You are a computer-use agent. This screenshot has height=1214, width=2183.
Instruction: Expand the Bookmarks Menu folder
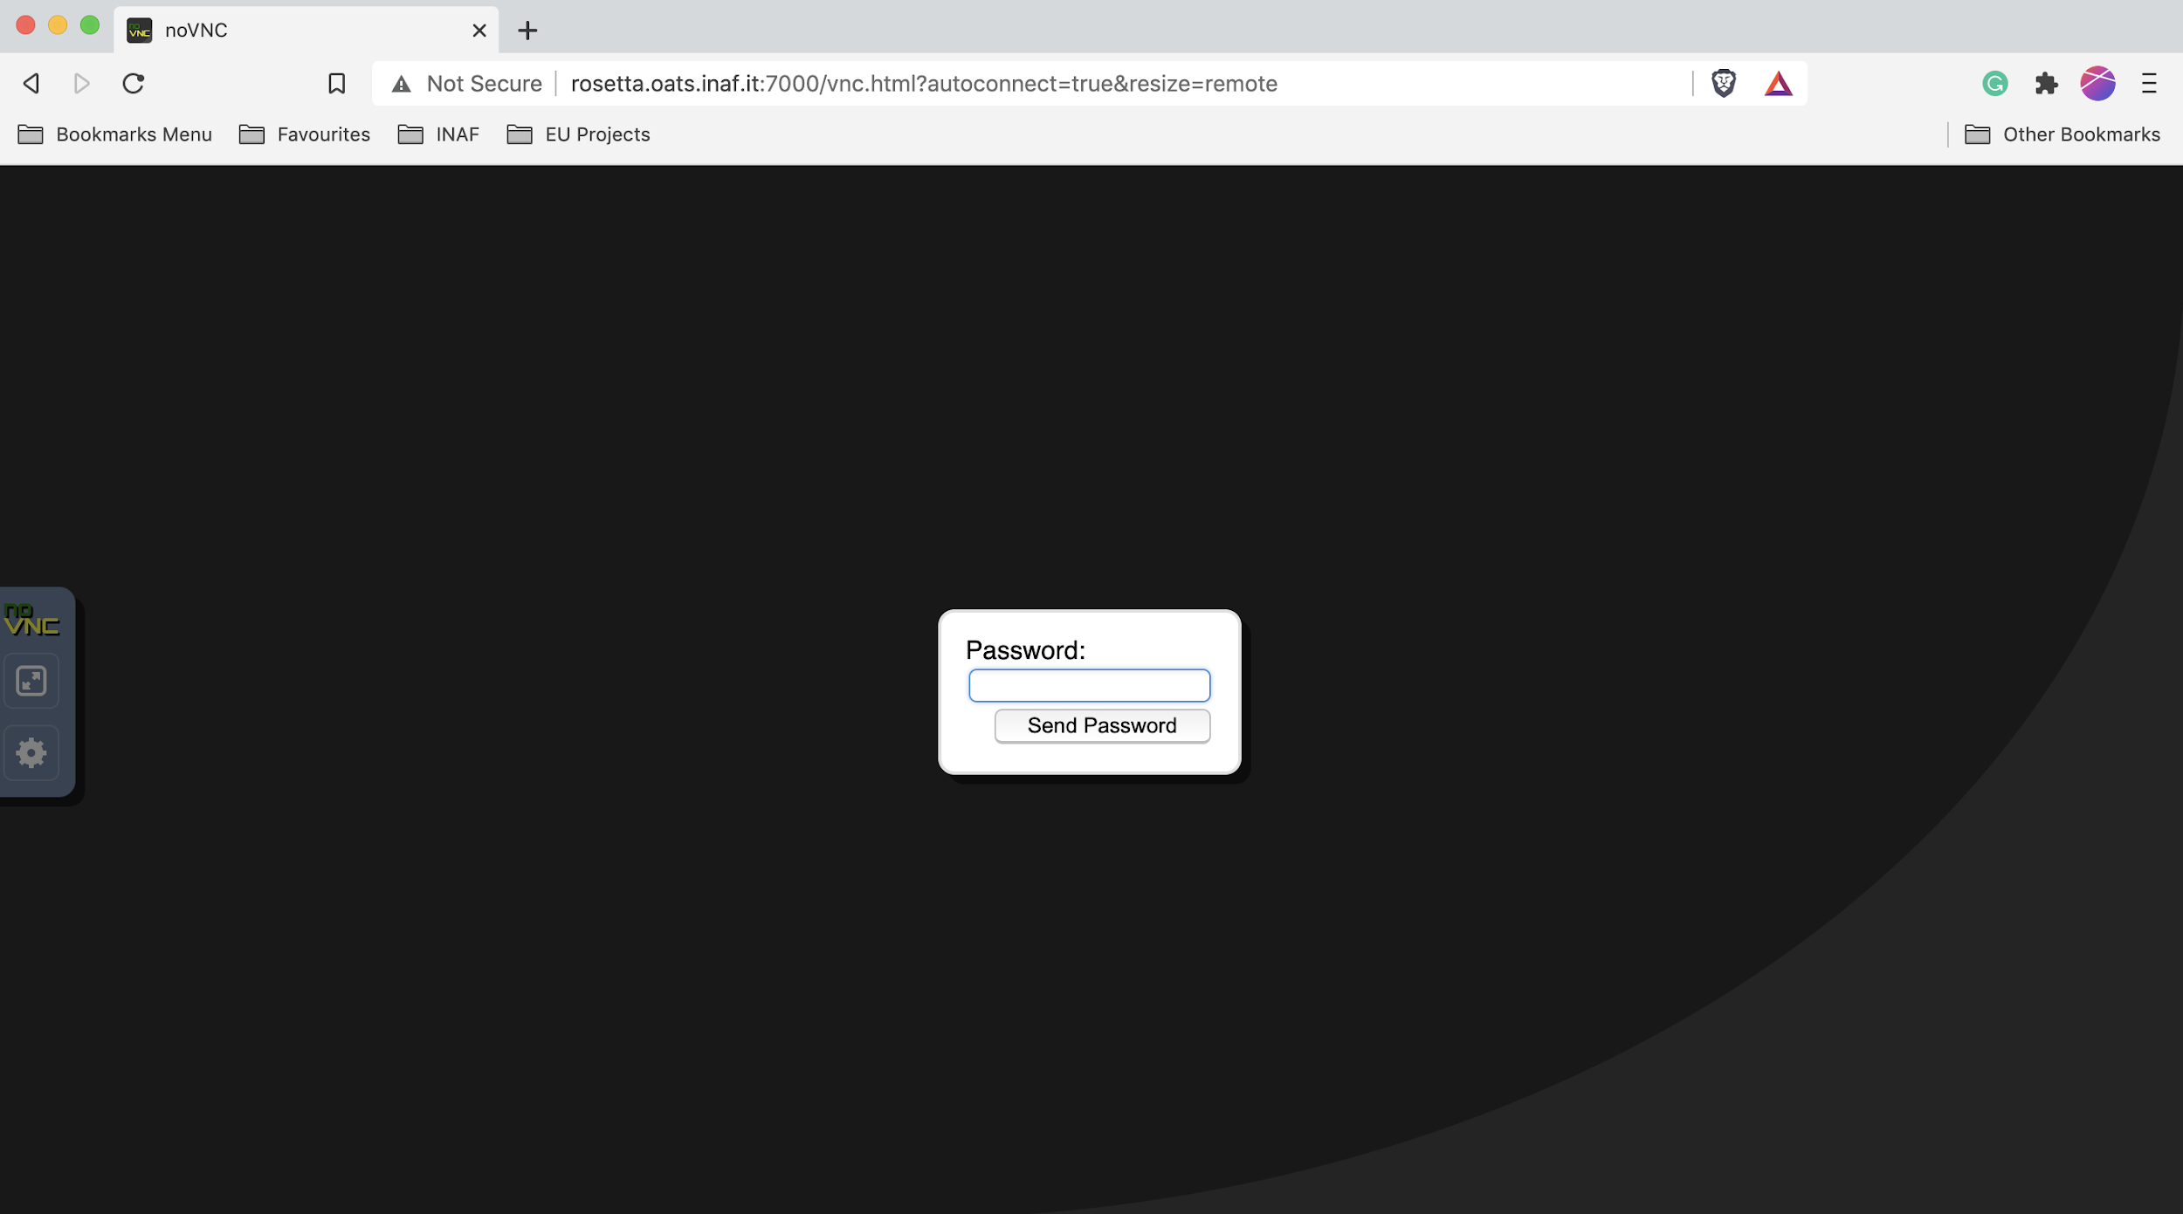115,134
